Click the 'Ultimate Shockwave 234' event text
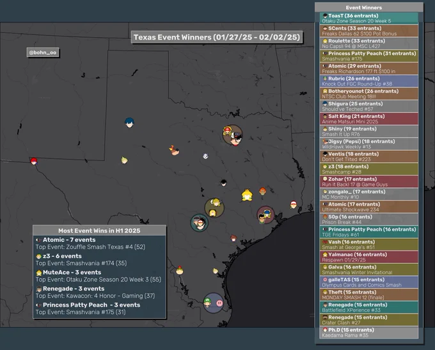The image size is (435, 350). (351, 209)
